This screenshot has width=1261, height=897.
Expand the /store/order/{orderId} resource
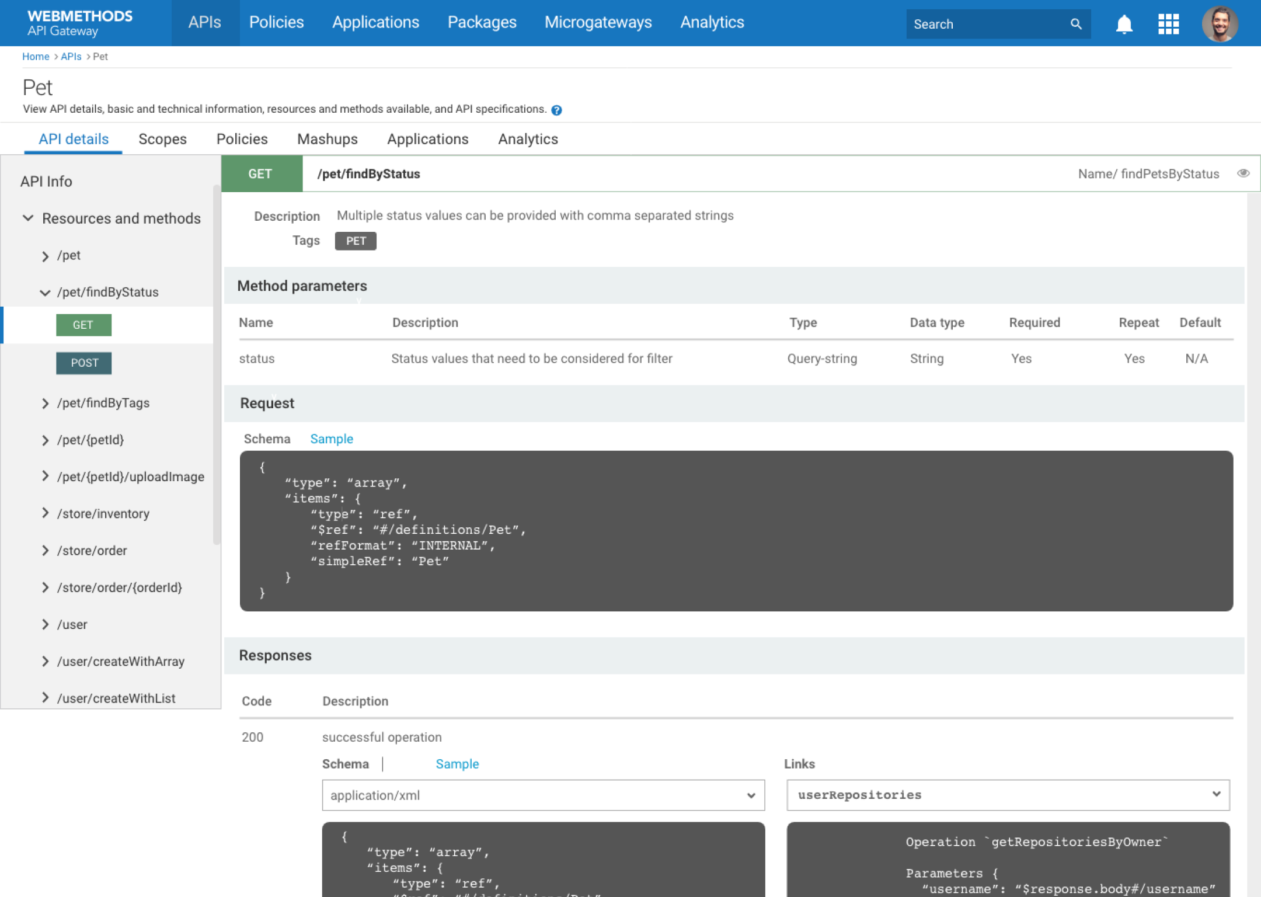pyautogui.click(x=45, y=587)
